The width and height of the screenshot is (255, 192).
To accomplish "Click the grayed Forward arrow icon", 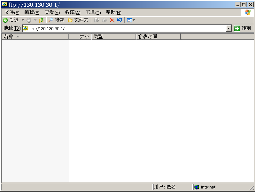I will (29, 20).
